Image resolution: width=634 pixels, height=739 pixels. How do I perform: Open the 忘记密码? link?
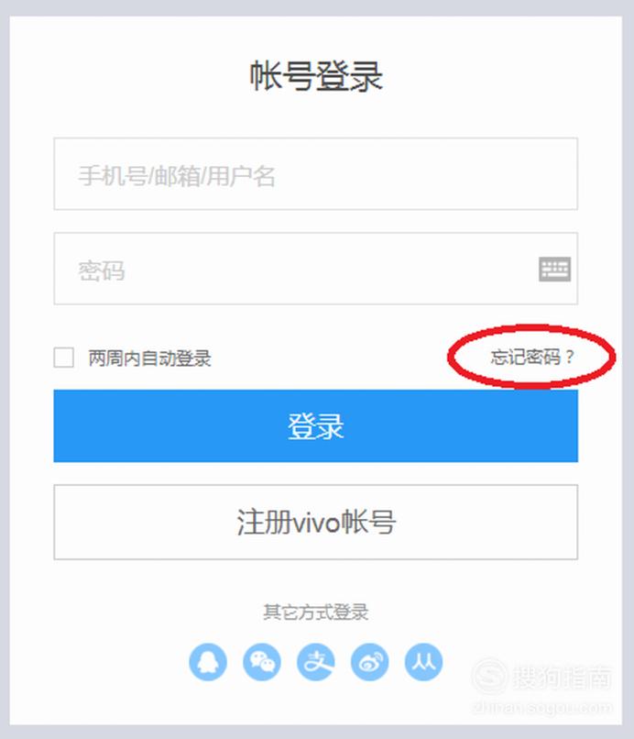tap(532, 357)
